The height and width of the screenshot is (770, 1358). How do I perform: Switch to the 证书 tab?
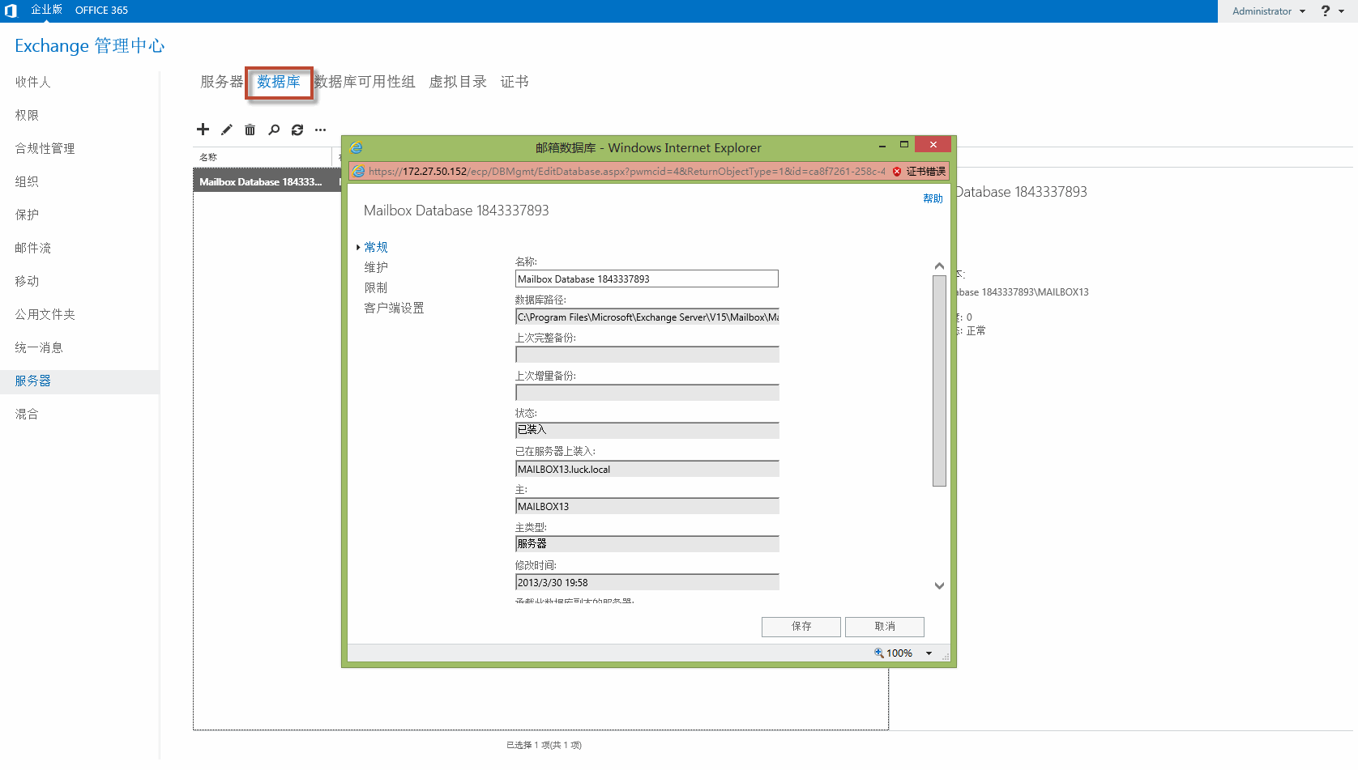[515, 82]
